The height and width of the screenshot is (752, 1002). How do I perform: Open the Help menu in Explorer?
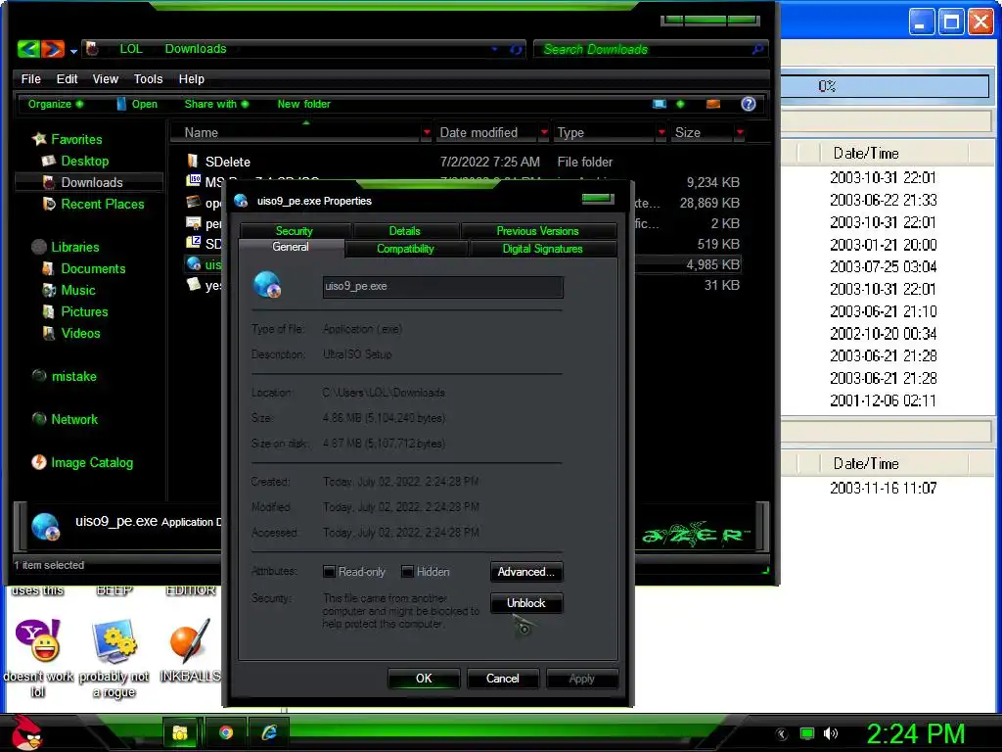[x=191, y=78]
